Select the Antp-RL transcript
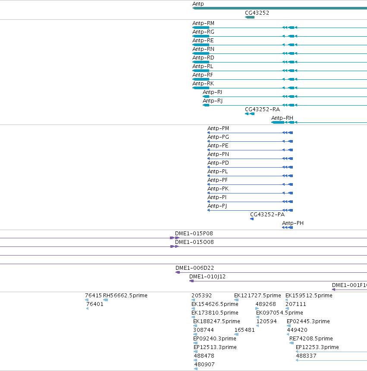The height and width of the screenshot is (371, 367). [x=279, y=71]
